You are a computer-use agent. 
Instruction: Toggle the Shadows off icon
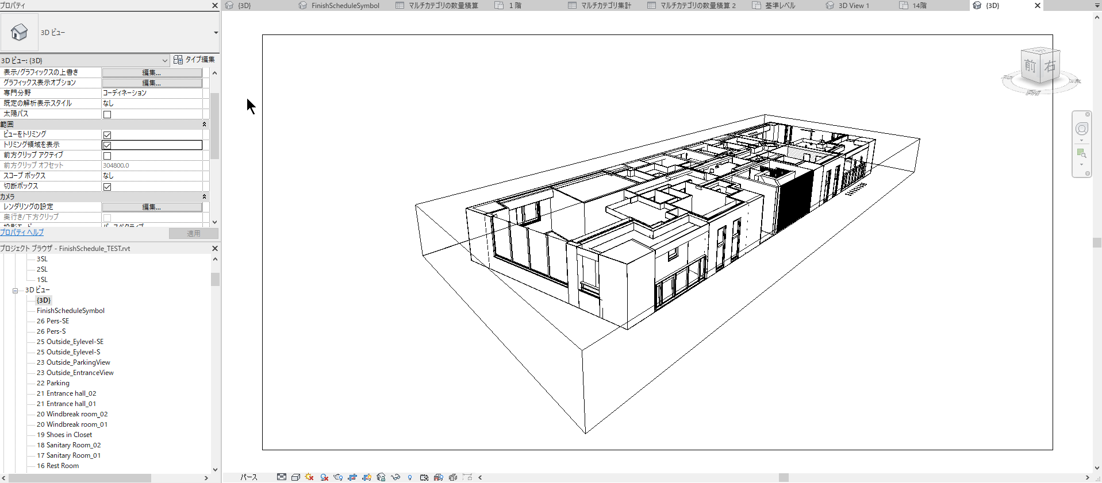point(324,477)
